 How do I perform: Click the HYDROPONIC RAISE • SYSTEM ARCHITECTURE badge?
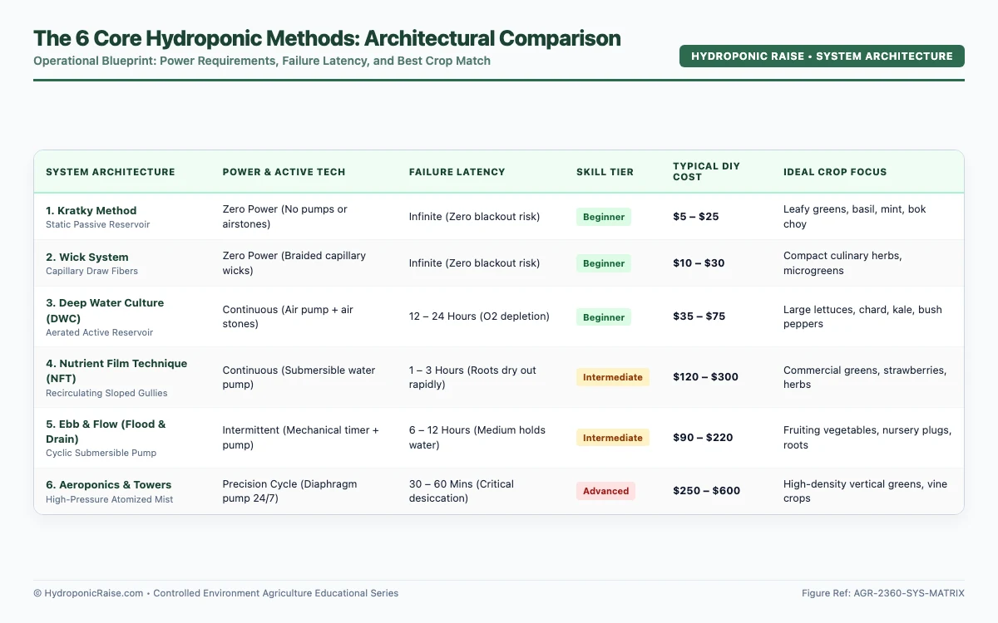[x=822, y=56]
